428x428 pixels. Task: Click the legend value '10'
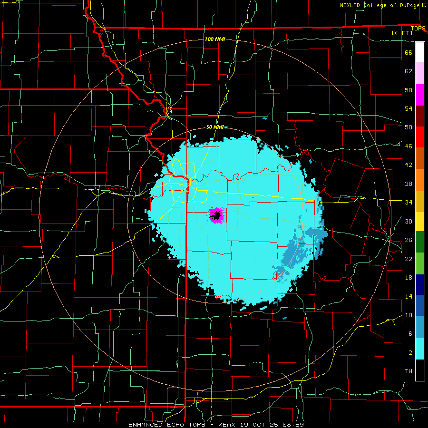409,315
